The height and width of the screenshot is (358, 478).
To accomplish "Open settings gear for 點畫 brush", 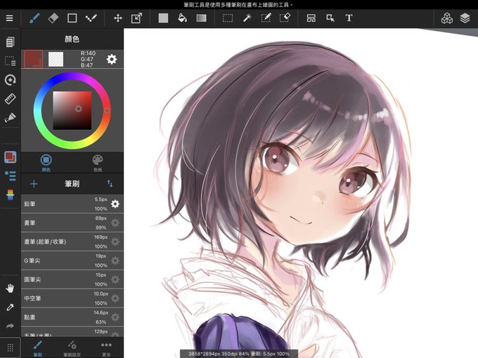I will point(115,317).
